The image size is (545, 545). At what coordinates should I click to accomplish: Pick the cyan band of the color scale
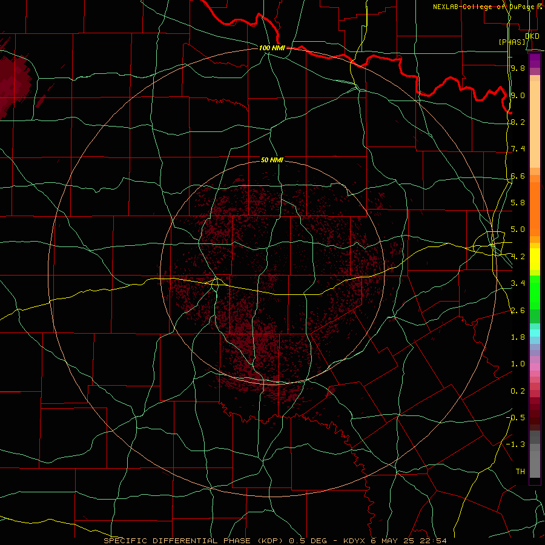coord(535,333)
